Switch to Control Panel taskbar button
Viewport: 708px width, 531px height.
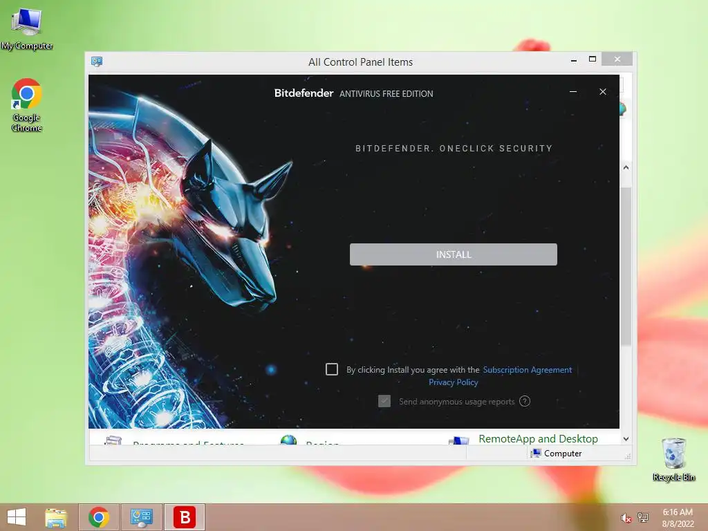[x=142, y=517]
